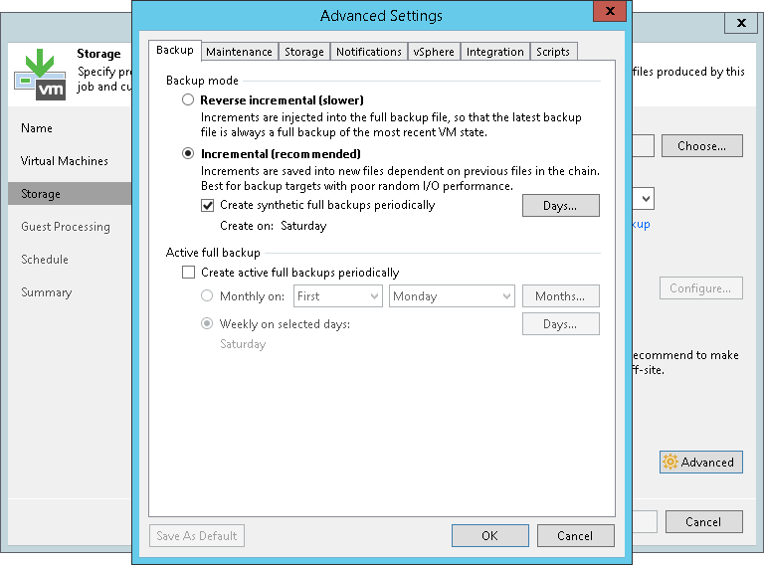Toggle Create synthetic full backups periodically
Viewport: 764px width, 565px height.
click(208, 205)
